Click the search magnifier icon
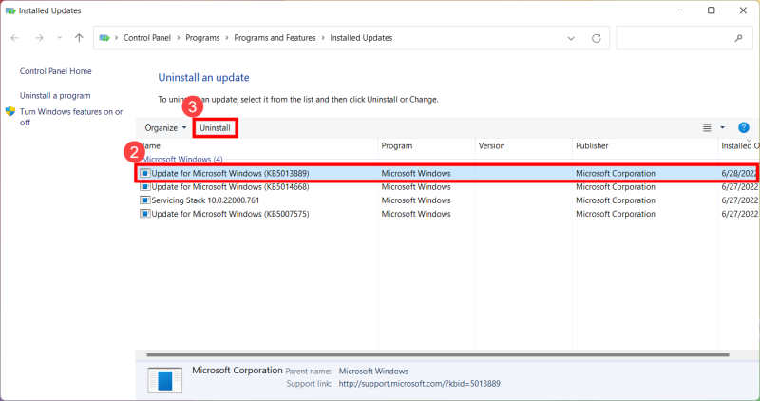This screenshot has height=401, width=760. click(739, 38)
